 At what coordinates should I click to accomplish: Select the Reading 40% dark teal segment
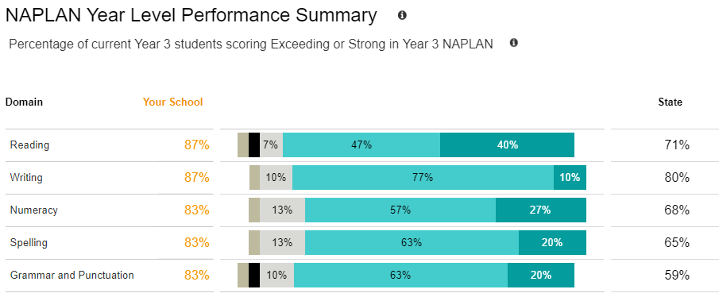point(507,145)
